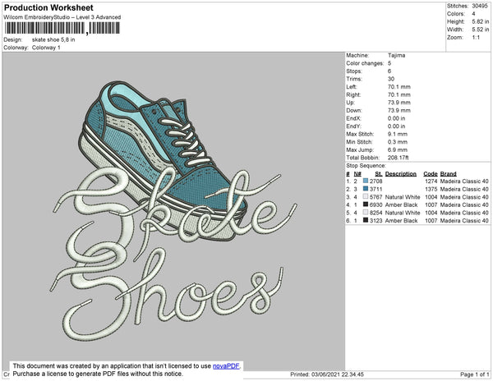The image size is (493, 381).
Task: Click the Color changes value 5
Action: click(389, 63)
